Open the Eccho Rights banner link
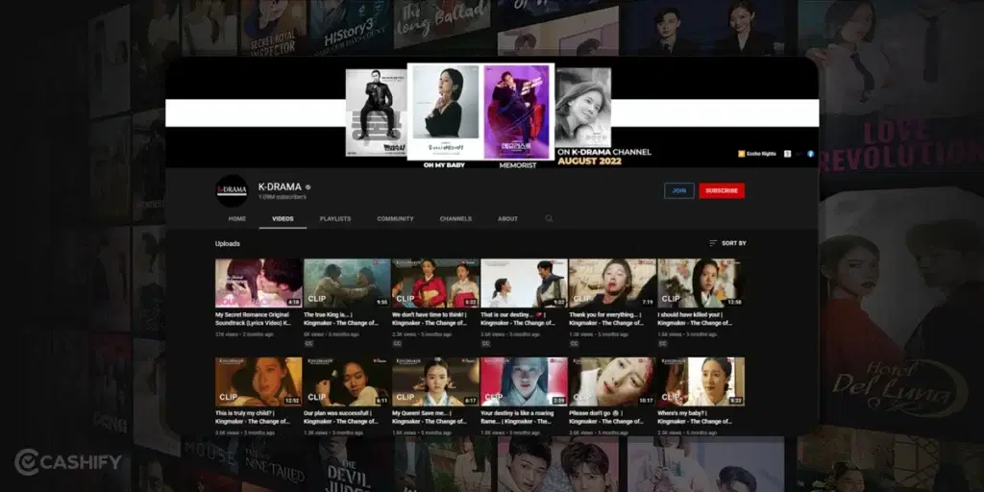This screenshot has width=984, height=492. click(x=757, y=154)
